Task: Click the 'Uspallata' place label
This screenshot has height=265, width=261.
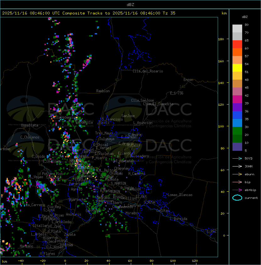Action: [29, 125]
